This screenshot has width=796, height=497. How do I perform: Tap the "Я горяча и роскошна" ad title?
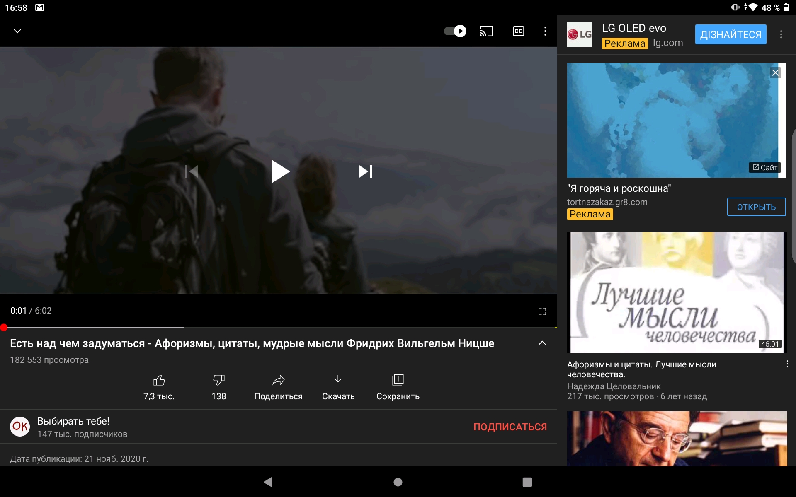[619, 188]
